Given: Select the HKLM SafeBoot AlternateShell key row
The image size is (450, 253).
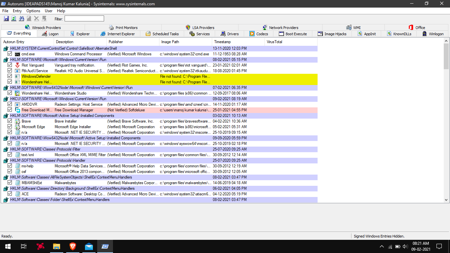Looking at the screenshot, I should pyautogui.click(x=160, y=48).
